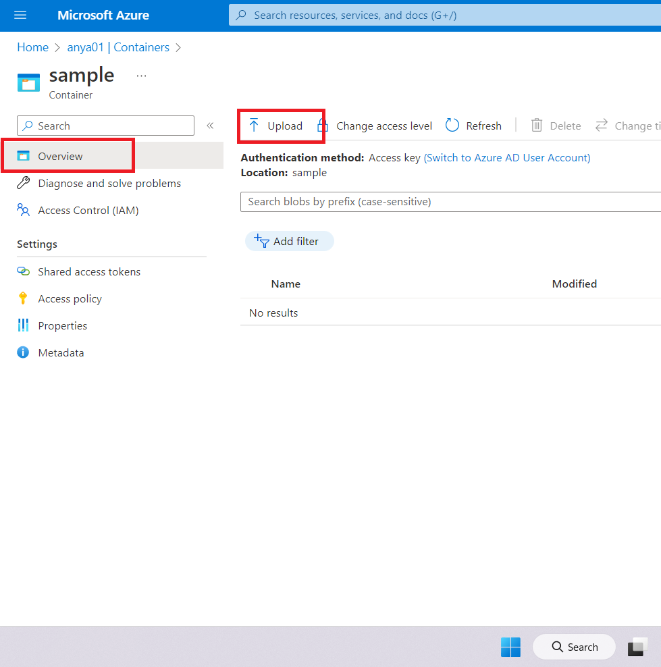Open the Windows Start menu
Screen dimensions: 661x667
tap(510, 647)
